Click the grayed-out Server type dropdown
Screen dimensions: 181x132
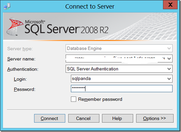[119, 48]
